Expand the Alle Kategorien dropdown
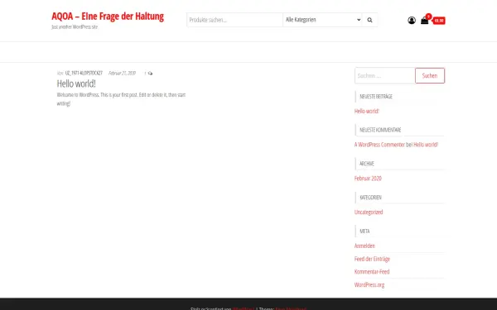Image resolution: width=497 pixels, height=310 pixels. [322, 20]
